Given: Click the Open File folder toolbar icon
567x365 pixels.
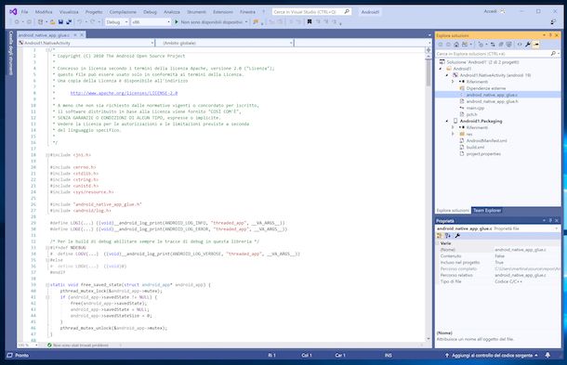Looking at the screenshot, I should pyautogui.click(x=53, y=22).
